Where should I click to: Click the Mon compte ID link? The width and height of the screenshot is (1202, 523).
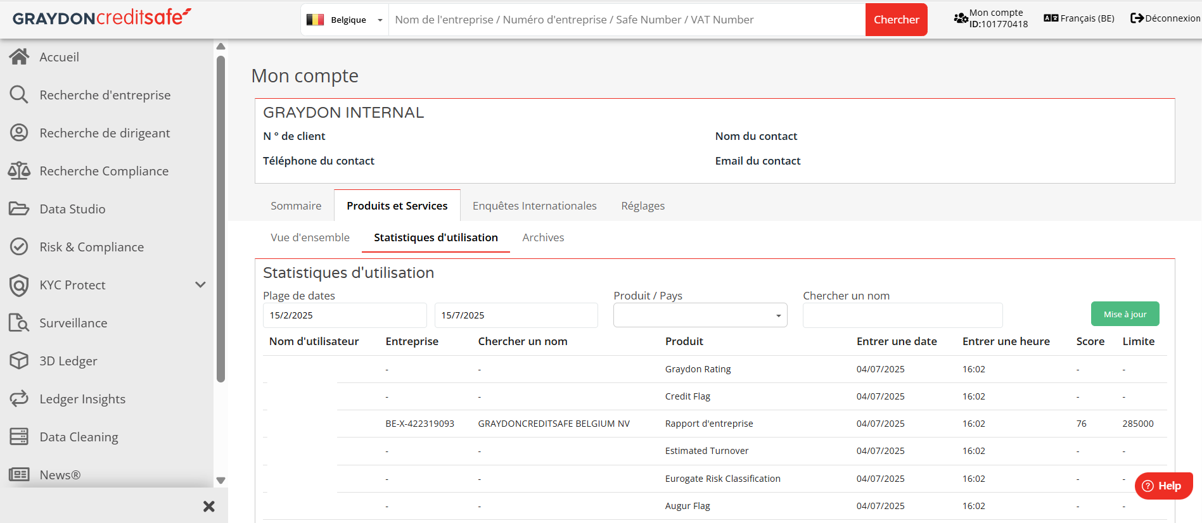998,18
